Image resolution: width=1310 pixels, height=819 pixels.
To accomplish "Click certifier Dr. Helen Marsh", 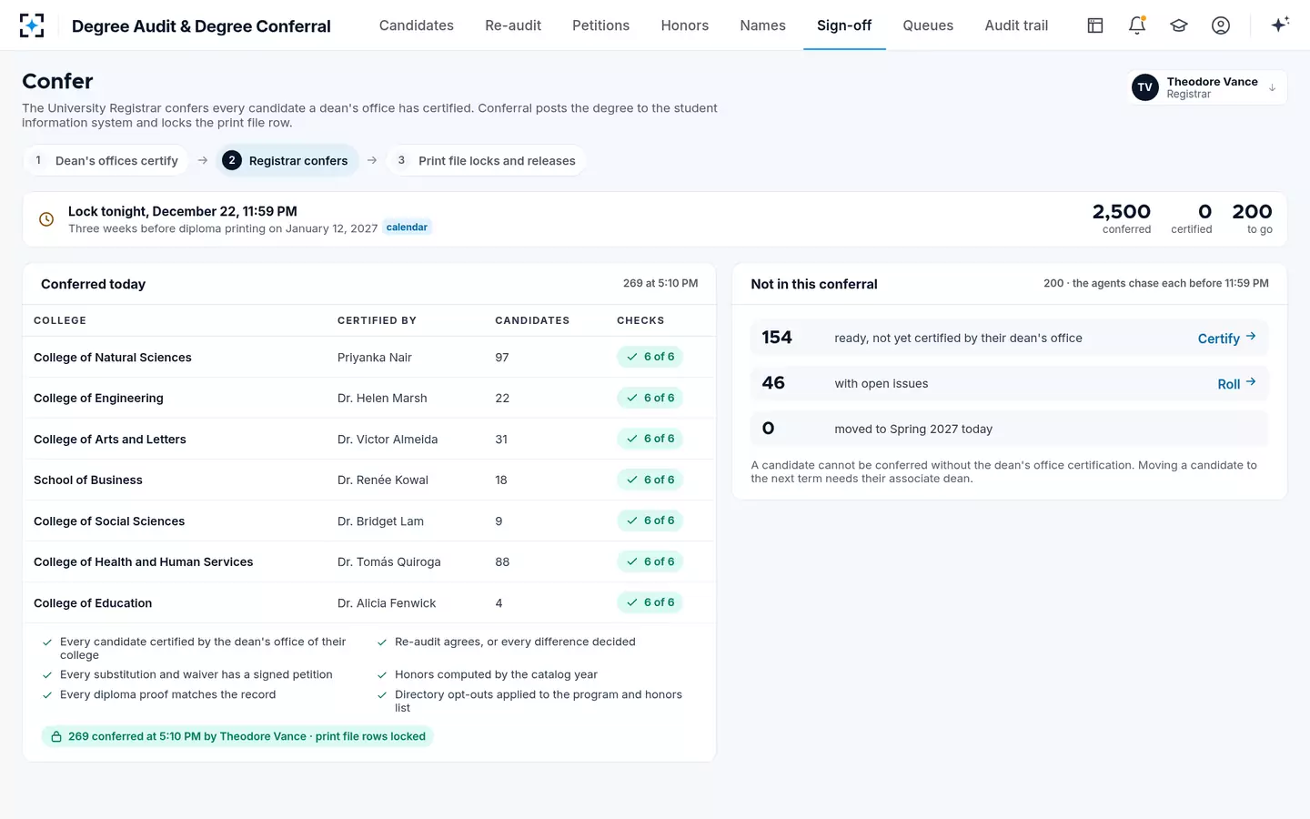I will [382, 398].
